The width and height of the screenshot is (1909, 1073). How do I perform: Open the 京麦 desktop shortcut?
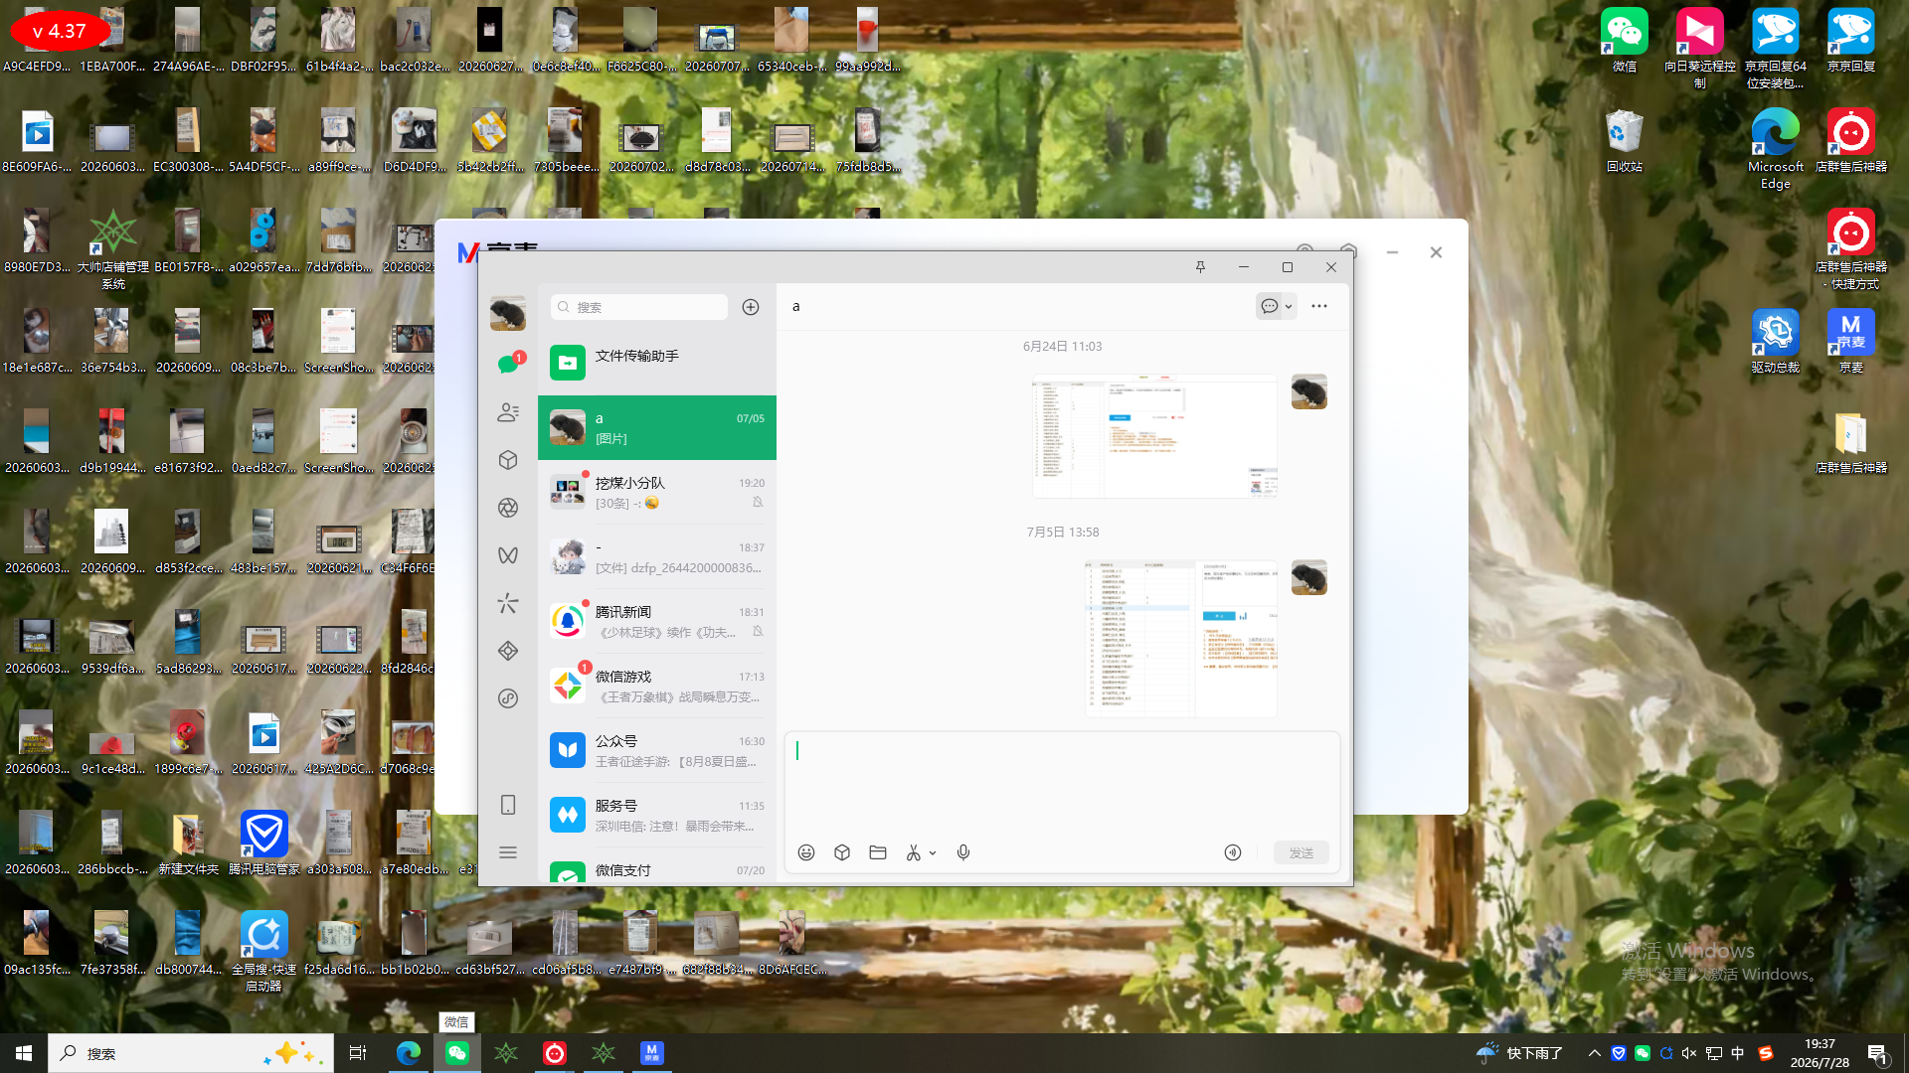click(1851, 341)
